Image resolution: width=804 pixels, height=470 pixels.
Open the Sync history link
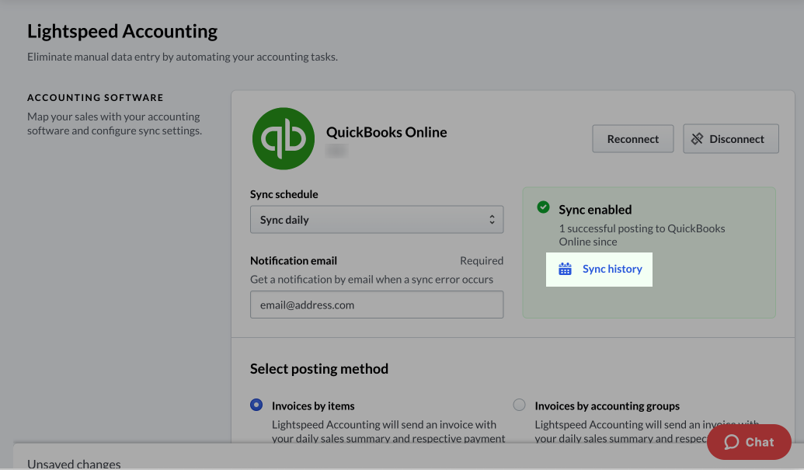tap(612, 269)
